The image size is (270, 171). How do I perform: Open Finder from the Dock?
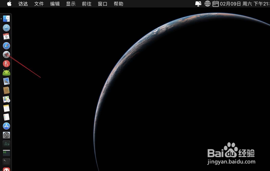tap(6, 19)
